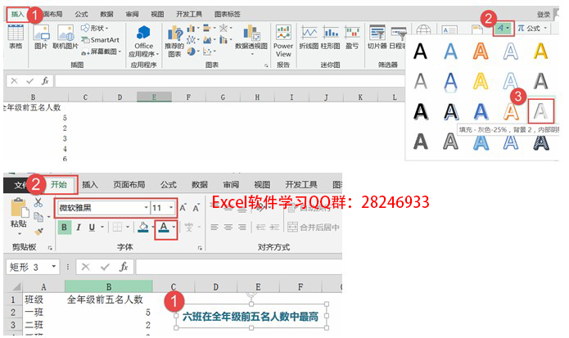Toggle align left in 对齐方式 group

pos(215,227)
